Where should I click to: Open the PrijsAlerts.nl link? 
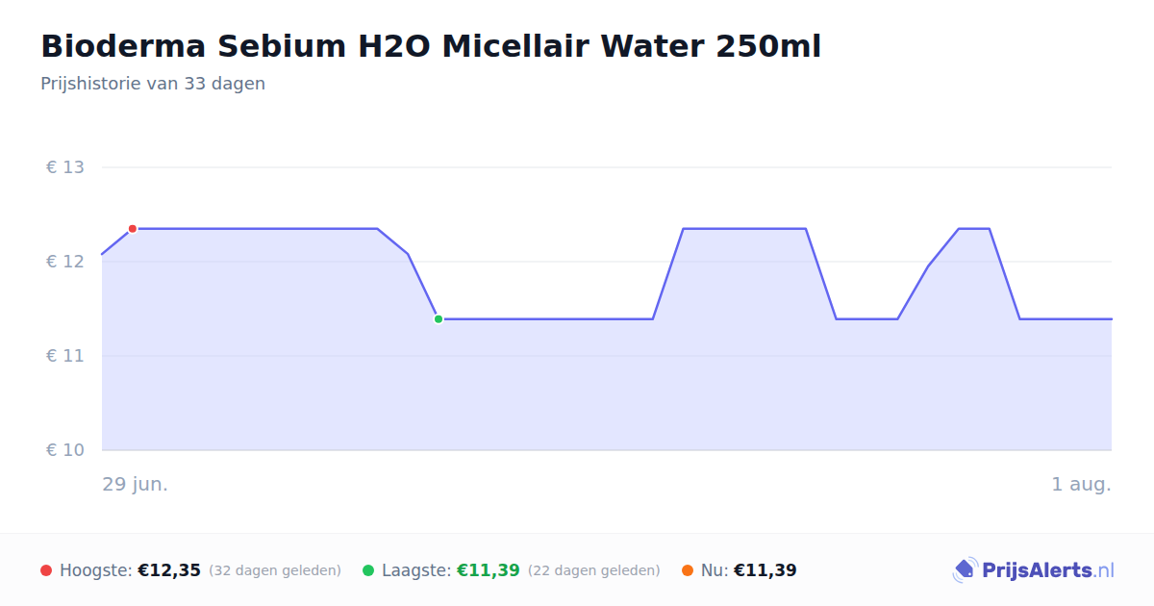click(1034, 570)
